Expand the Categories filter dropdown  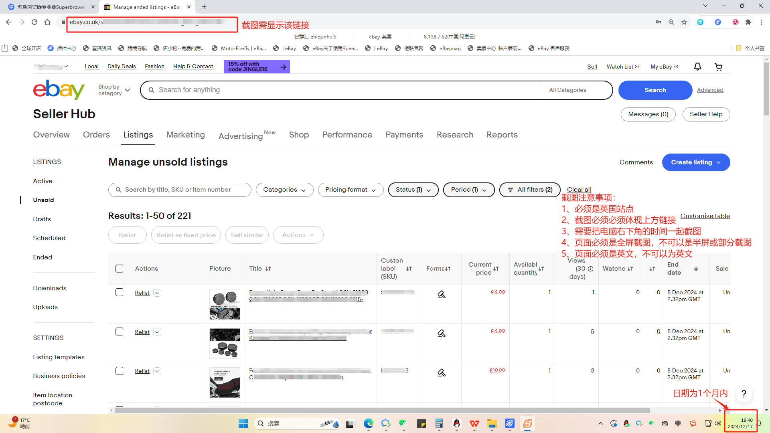point(284,190)
